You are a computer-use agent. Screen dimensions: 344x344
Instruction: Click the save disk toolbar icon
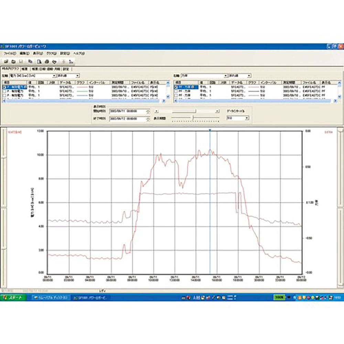(x=21, y=62)
